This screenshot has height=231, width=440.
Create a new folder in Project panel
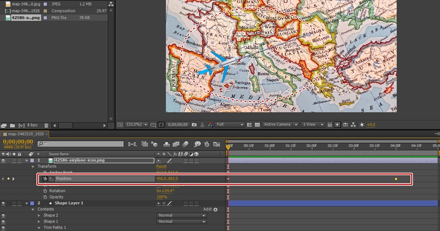pos(12,126)
